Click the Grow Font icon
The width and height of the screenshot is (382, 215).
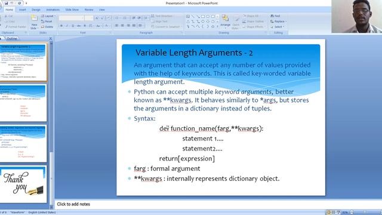coord(97,18)
